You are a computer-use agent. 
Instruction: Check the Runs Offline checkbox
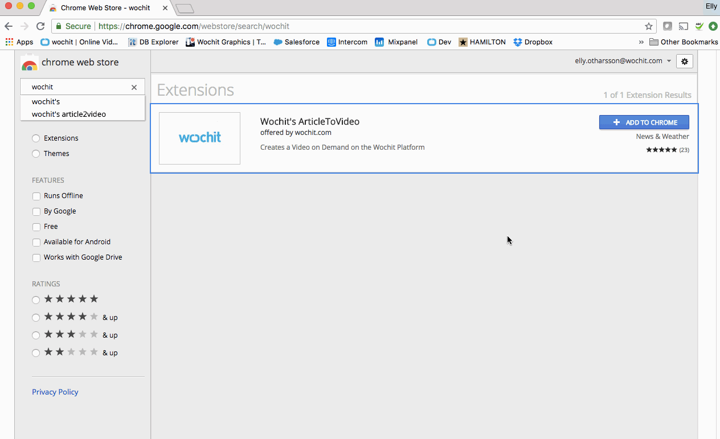36,196
